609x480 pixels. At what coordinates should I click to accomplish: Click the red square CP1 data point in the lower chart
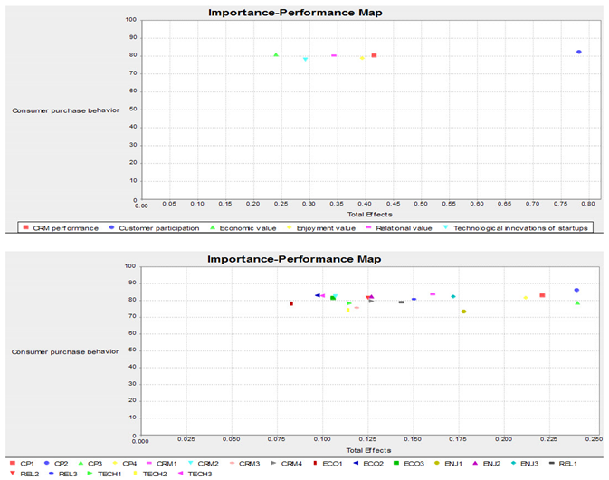tap(543, 295)
